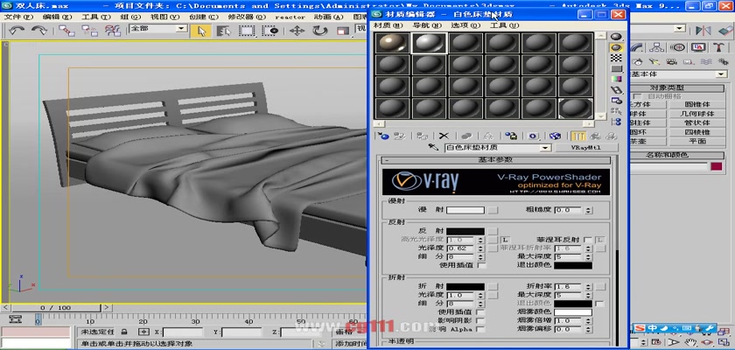Toggle the Show End Result icon
This screenshot has width=735, height=350.
579,136
